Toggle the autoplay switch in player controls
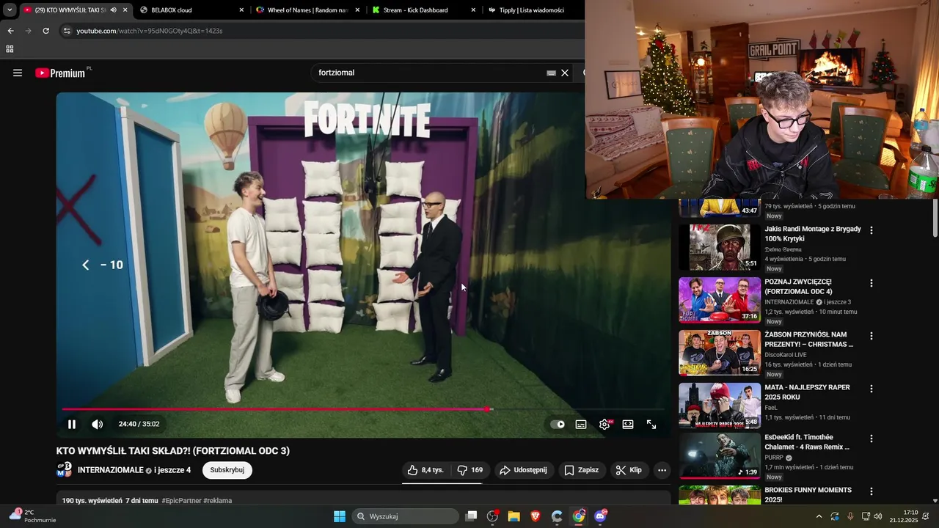Image resolution: width=939 pixels, height=528 pixels. (558, 424)
